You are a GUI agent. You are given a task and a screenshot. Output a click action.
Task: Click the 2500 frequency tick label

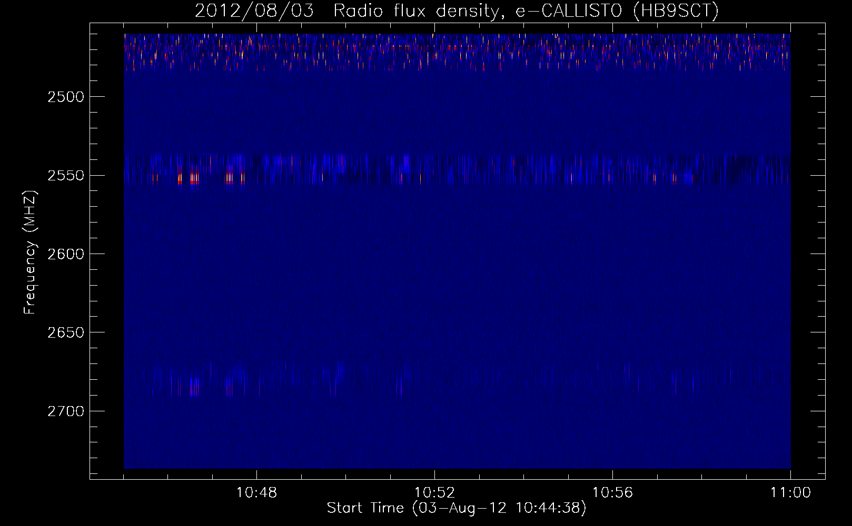[66, 97]
